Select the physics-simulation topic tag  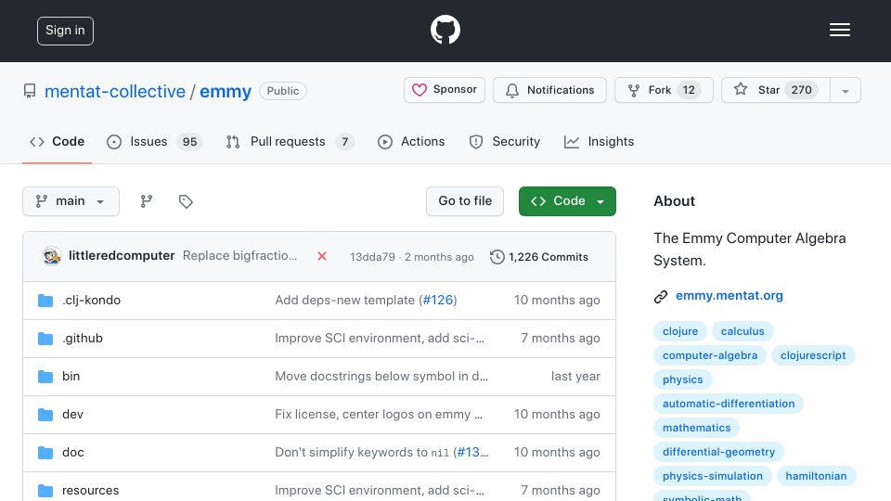pos(712,476)
